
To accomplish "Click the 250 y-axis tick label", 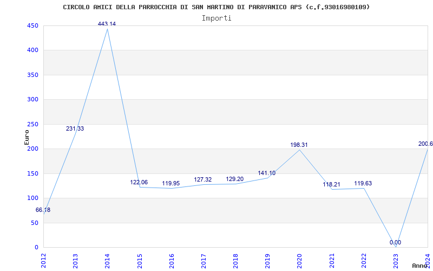I will 32,125.
